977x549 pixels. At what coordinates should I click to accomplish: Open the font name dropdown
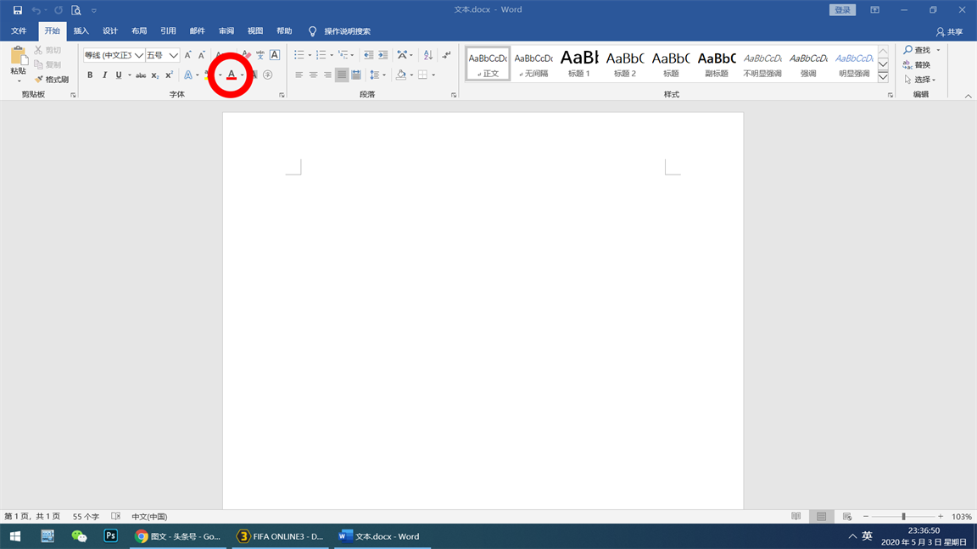click(x=138, y=56)
